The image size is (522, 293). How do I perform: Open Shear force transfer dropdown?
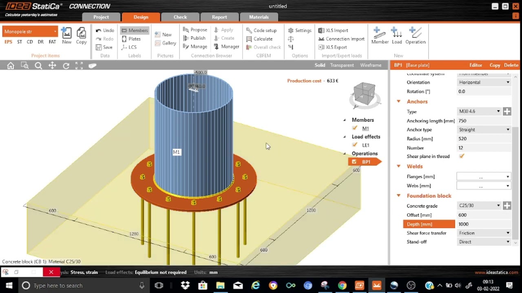(484, 233)
